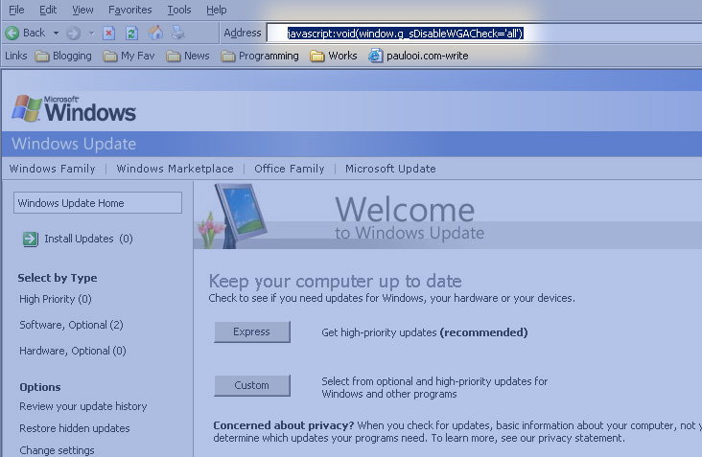Image resolution: width=702 pixels, height=457 pixels.
Task: Click the Options heading in sidebar
Action: (40, 387)
